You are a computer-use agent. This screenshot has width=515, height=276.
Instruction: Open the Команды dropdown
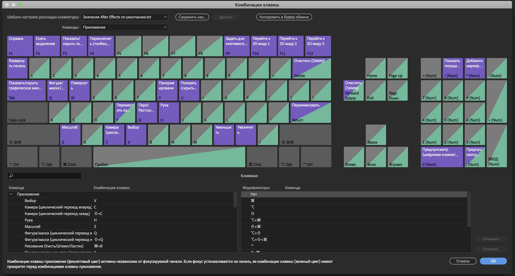[125, 27]
